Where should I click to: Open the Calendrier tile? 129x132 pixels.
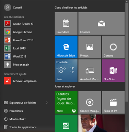pyautogui.click(x=66, y=24)
